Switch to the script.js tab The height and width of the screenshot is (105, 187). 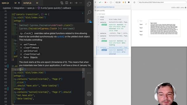coord(27,3)
